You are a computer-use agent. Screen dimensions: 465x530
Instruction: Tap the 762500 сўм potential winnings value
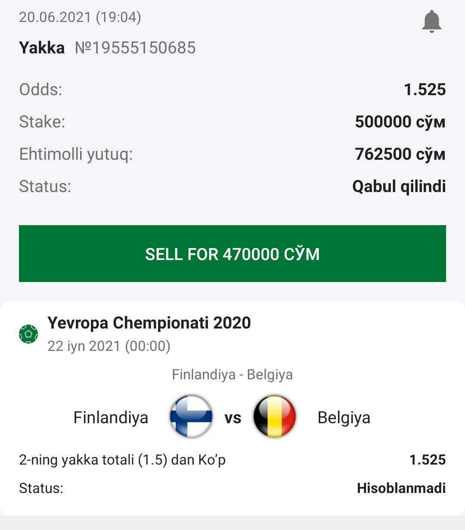tap(400, 154)
